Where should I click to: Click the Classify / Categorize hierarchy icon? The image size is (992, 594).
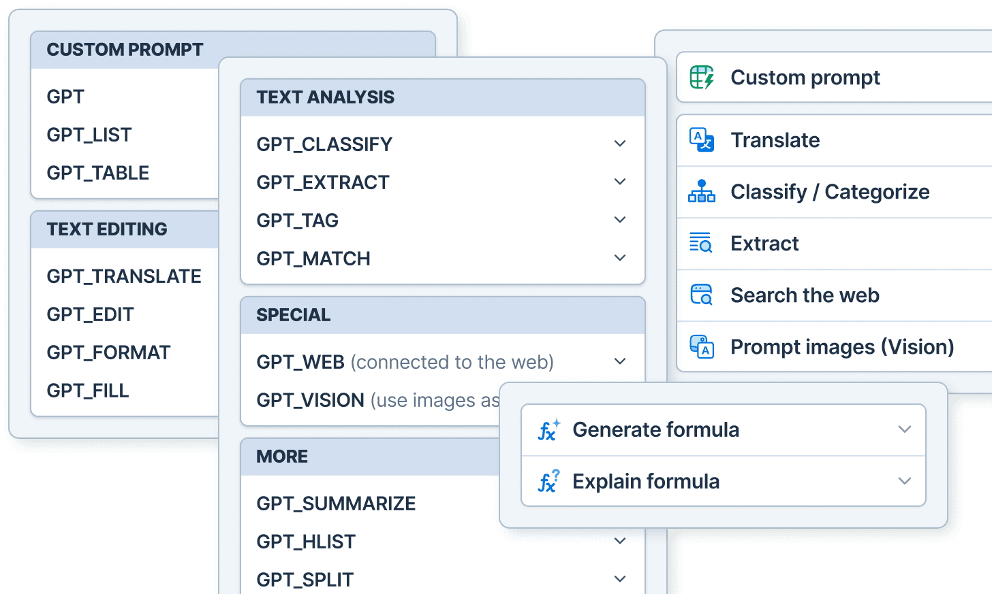pyautogui.click(x=702, y=192)
